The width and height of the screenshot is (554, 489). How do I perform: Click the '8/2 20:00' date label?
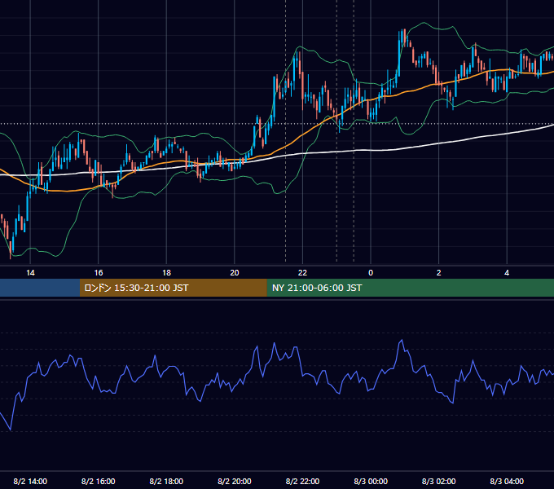[235, 481]
